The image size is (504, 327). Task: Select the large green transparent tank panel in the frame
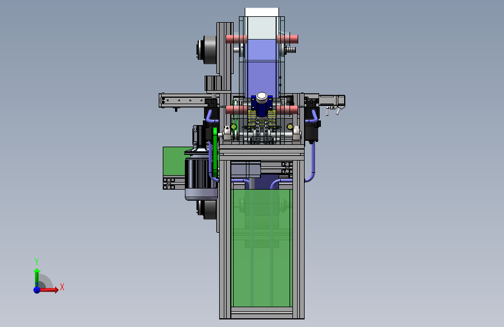click(x=262, y=248)
